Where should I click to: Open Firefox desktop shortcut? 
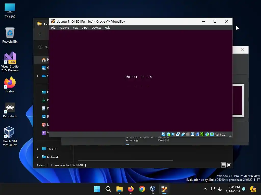[x=10, y=85]
